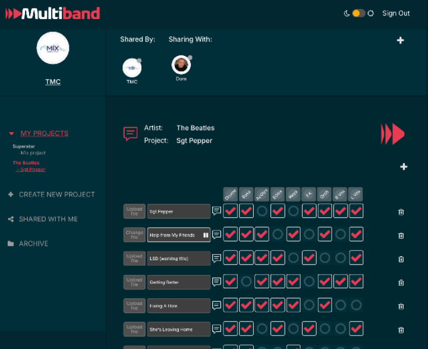Check Bass for Getting Better track
Viewport: 428px width, 349px height.
pyautogui.click(x=246, y=282)
